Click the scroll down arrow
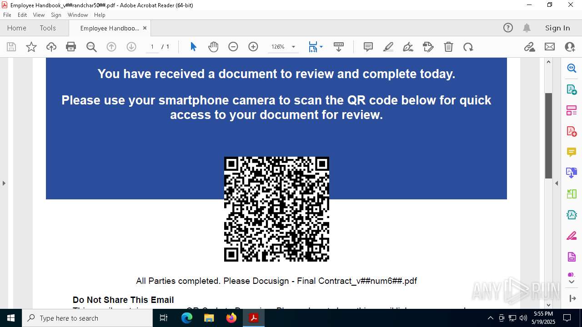Image resolution: width=582 pixels, height=327 pixels. 548,305
